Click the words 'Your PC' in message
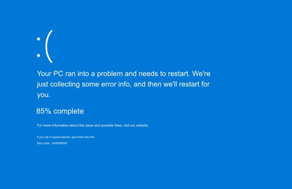292x189 pixels. (50, 74)
